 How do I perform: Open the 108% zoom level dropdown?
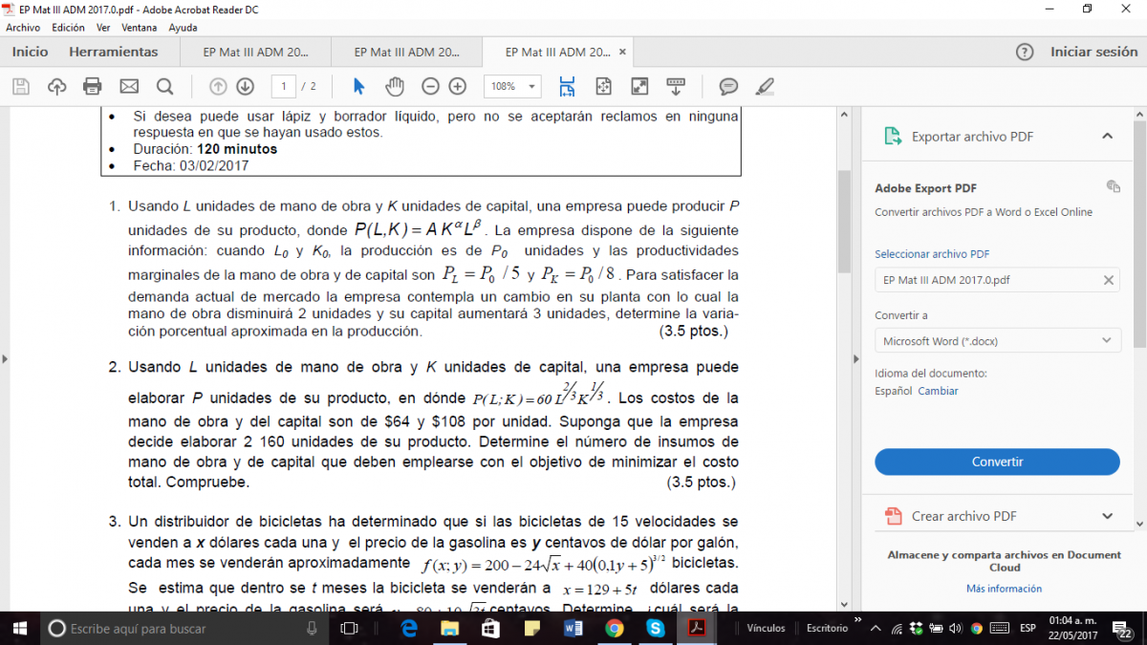point(512,87)
